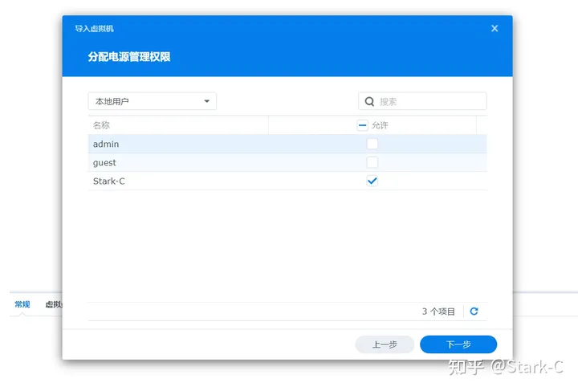Screen dimensions: 578x391
Task: Open the 虚拟 tab behind the dialog
Action: [x=53, y=304]
